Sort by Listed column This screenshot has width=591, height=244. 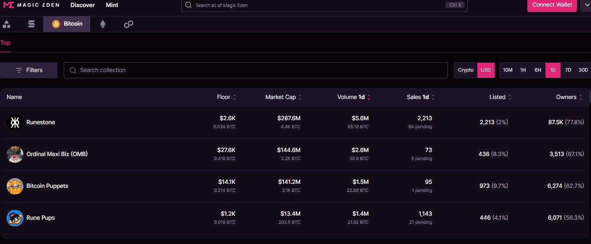coord(500,97)
